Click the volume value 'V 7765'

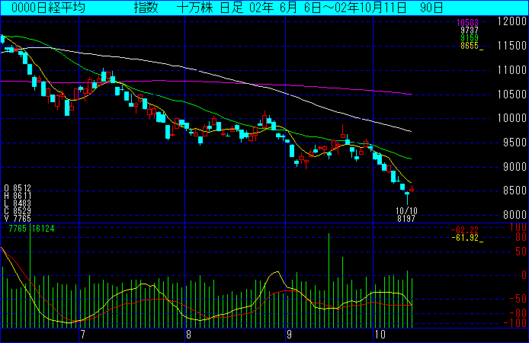coord(18,219)
